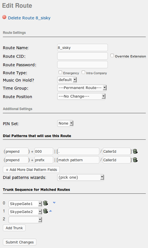Delete the empty second dial pattern row
Viewport: 148px width, 248px height.
coord(135,160)
